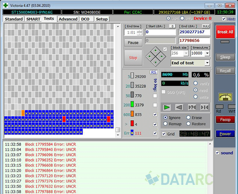Switch to the SMART tab

click(x=33, y=19)
